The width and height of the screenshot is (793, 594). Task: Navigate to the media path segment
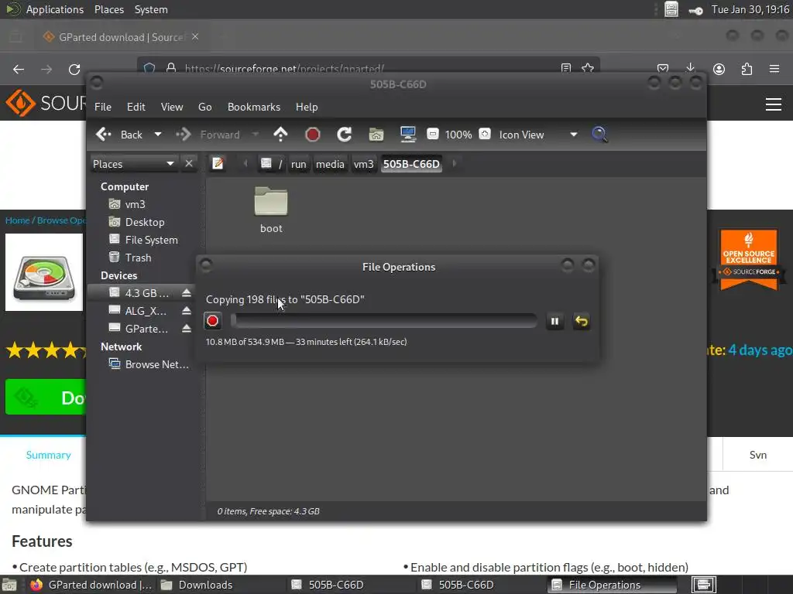[330, 164]
